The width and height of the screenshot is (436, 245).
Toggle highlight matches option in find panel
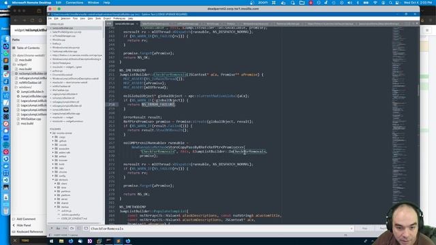tap(86, 229)
